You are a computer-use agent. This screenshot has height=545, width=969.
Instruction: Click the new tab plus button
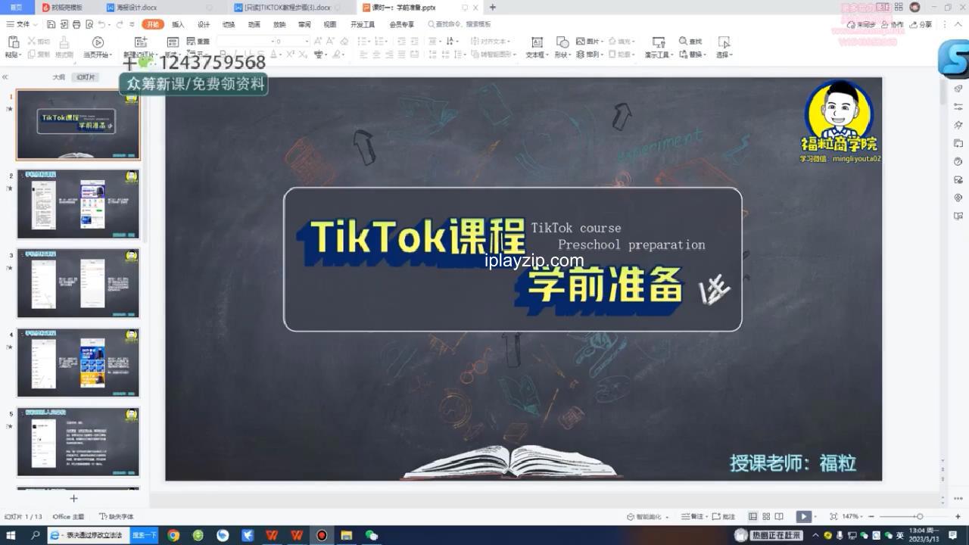492,7
